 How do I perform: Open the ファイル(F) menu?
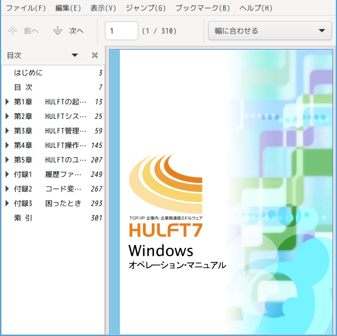tap(26, 8)
